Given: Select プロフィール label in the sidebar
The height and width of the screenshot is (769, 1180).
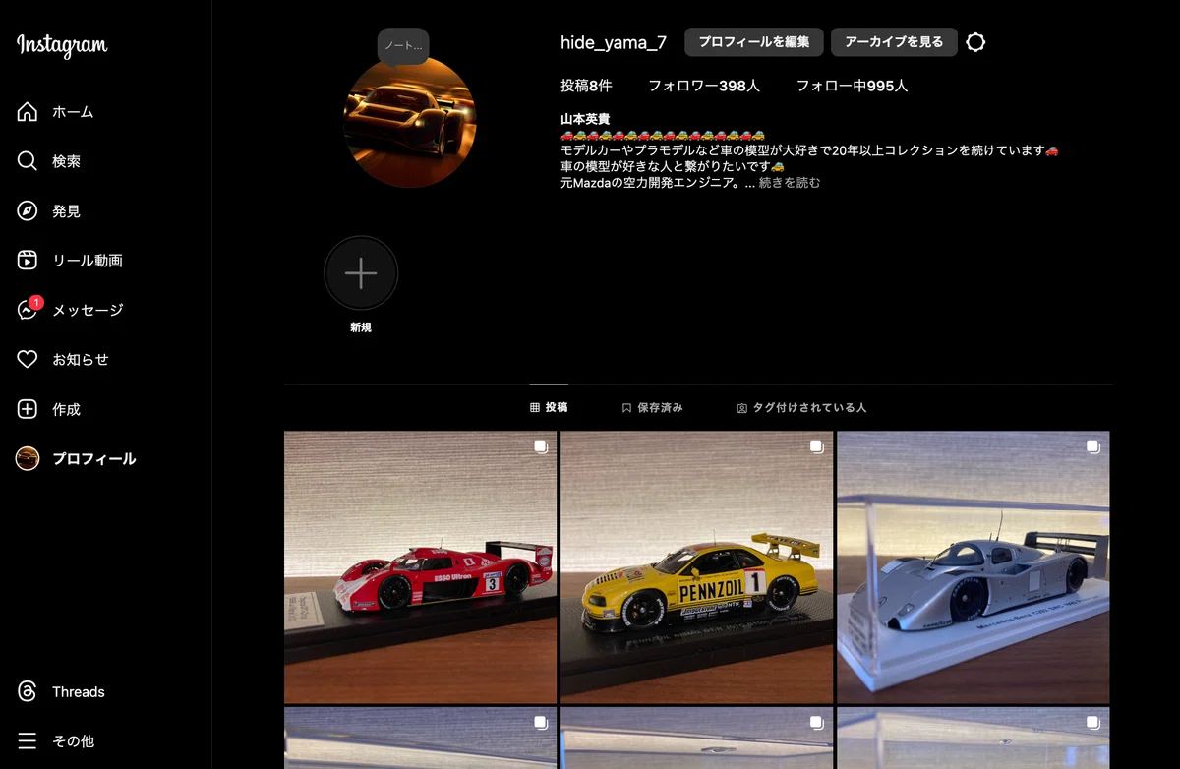Looking at the screenshot, I should 94,458.
